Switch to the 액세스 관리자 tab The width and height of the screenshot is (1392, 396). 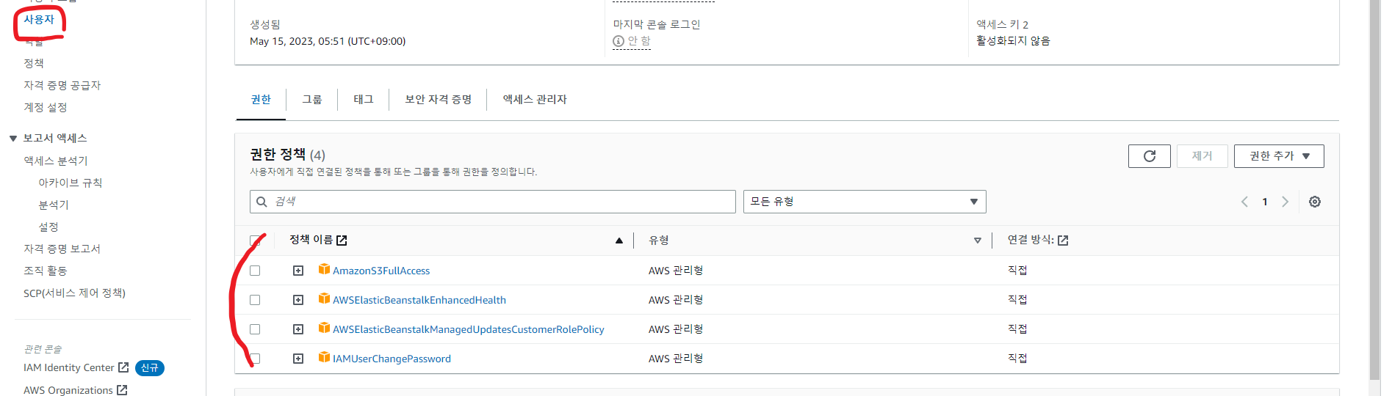(x=535, y=100)
